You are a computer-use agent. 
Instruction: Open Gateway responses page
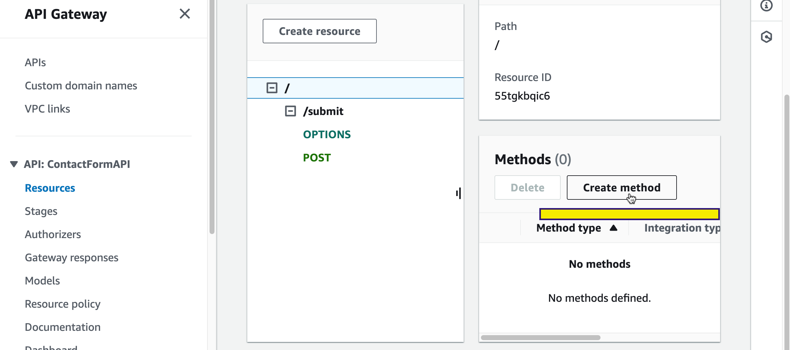(x=71, y=258)
